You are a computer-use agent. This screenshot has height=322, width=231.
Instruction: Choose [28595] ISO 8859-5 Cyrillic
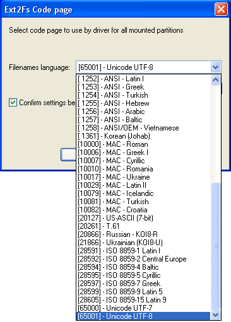point(143,275)
